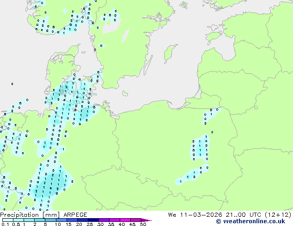Click the '0.5' legend value

pyautogui.click(x=16, y=224)
